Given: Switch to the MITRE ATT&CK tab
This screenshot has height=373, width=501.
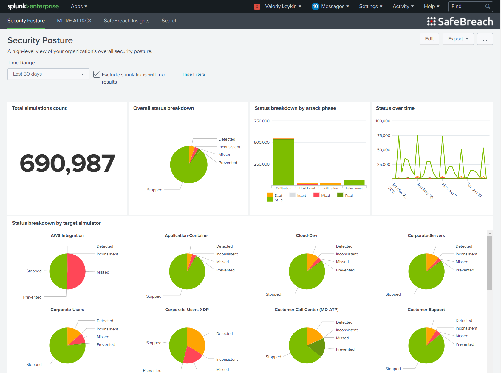Looking at the screenshot, I should point(74,21).
